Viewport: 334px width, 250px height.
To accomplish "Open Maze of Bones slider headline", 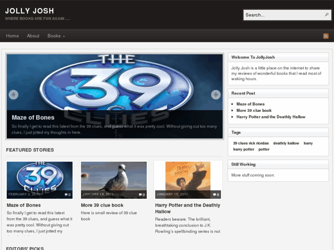I will (x=33, y=117).
